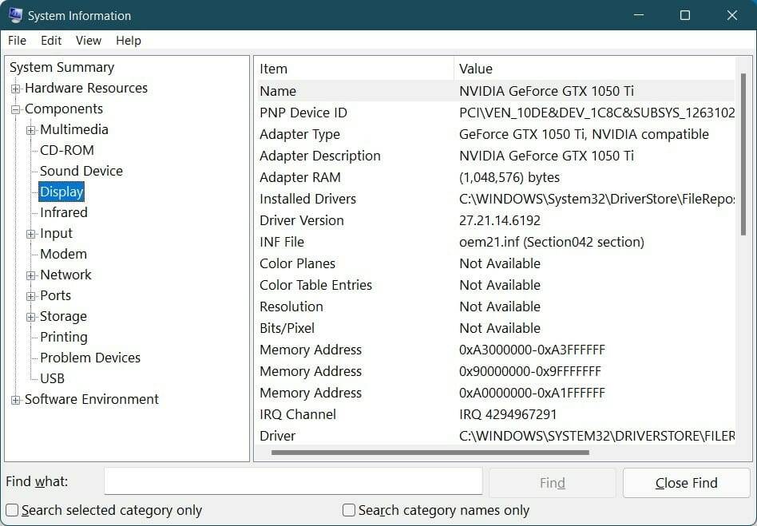Expand the Hardware Resources node
Viewport: 757px width, 526px height.
click(x=16, y=88)
